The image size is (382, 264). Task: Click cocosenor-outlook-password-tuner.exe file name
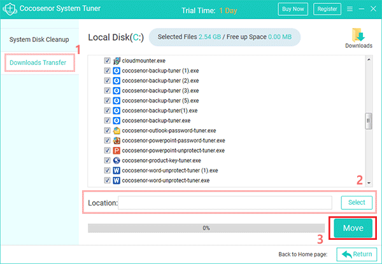169,130
